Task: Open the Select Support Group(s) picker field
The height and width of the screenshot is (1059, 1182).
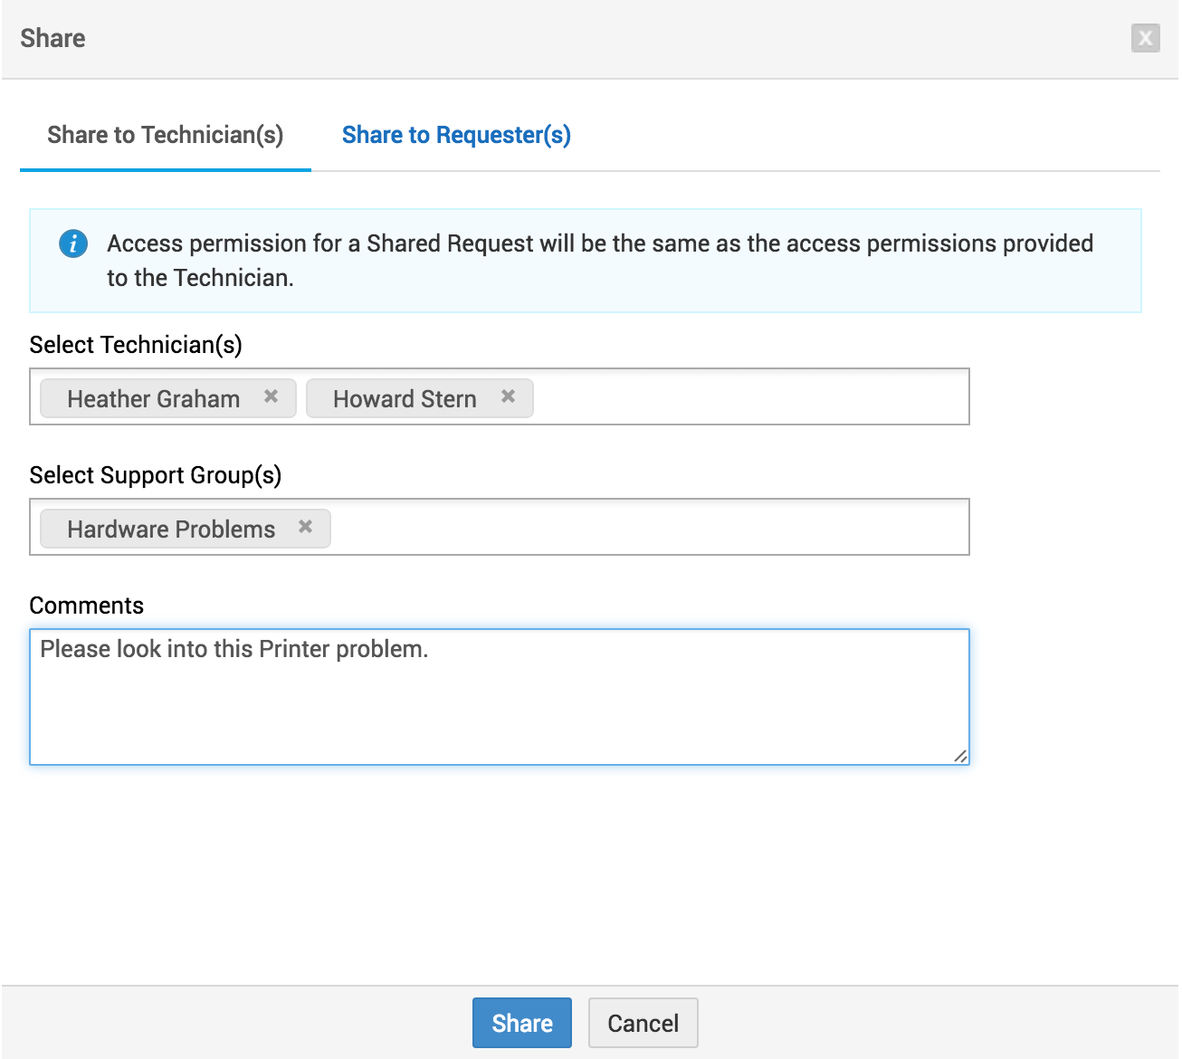Action: (x=648, y=528)
